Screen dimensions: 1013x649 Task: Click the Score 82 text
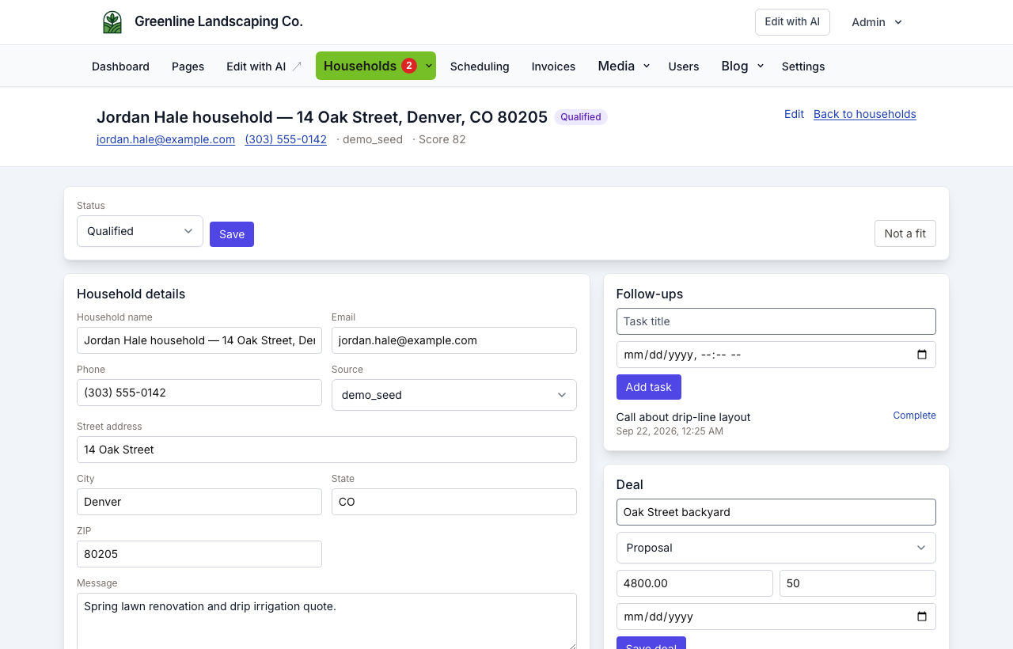442,139
